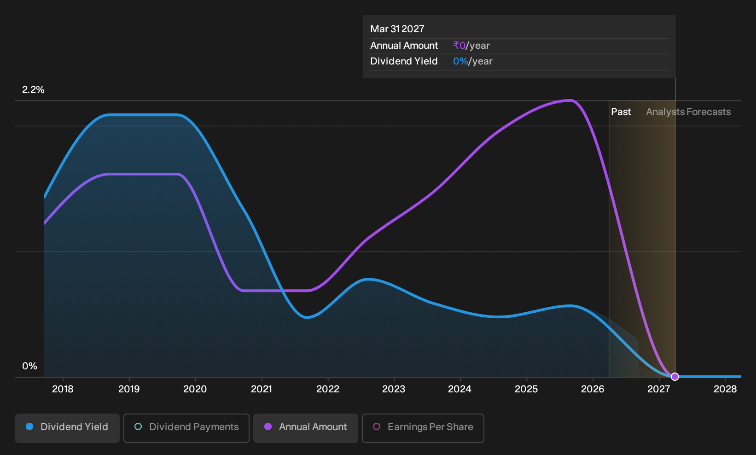Select the 2028 x-axis year label
Screen dimensions: 756x455
(725, 389)
